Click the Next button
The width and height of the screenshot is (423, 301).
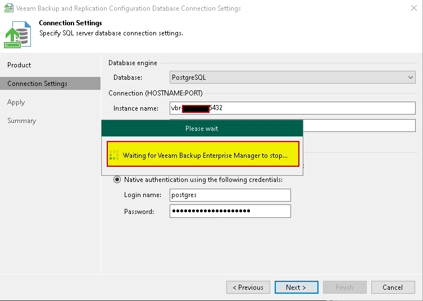[296, 288]
